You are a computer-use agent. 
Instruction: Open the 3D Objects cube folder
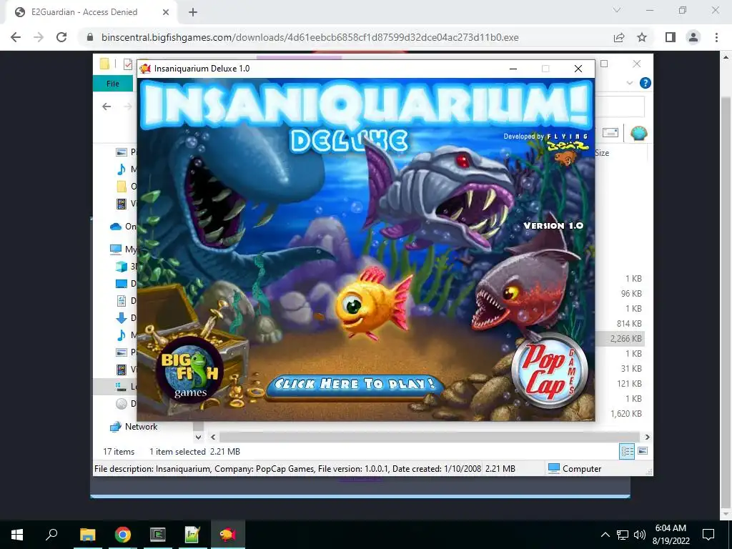[122, 267]
